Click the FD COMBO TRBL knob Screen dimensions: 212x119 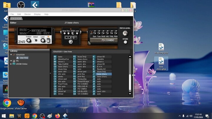click(x=112, y=33)
